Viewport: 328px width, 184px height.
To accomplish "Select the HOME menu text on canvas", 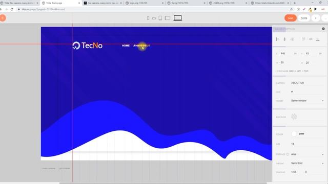I will [126, 45].
